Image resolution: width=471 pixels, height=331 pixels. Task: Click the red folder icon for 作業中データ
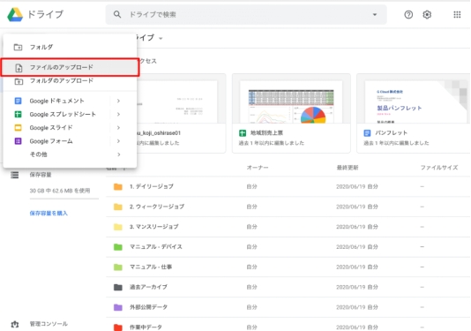[118, 327]
